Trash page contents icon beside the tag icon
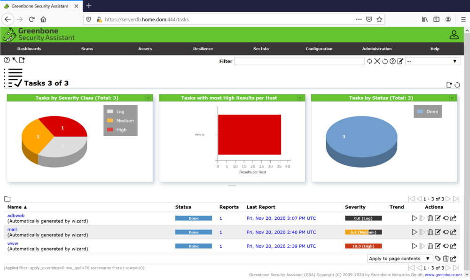 446,258
